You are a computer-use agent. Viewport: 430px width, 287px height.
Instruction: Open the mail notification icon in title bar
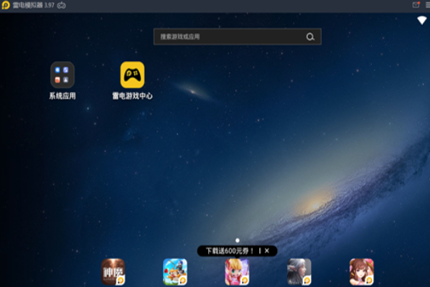[416, 5]
